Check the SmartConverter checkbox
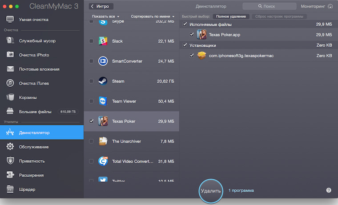The height and width of the screenshot is (205, 338). 92,61
